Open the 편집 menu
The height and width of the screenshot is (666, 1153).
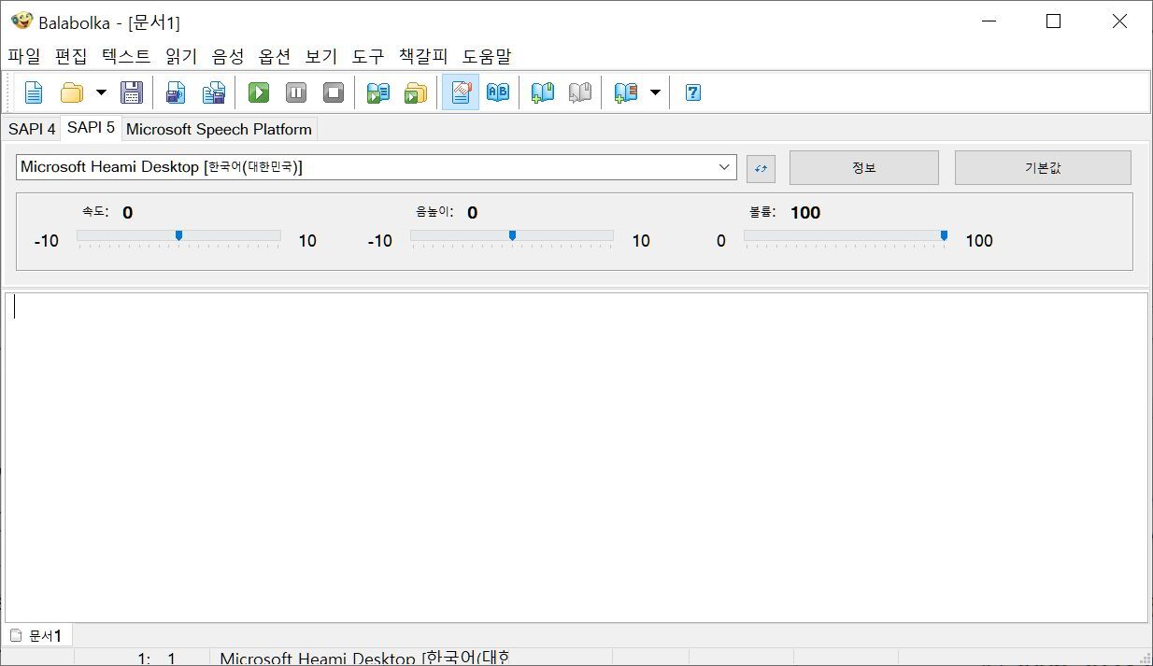[x=71, y=56]
